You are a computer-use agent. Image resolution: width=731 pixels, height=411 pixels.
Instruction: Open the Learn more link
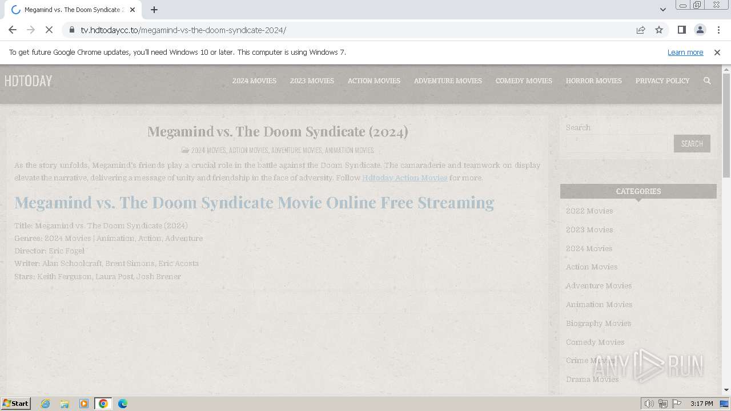[x=685, y=52]
